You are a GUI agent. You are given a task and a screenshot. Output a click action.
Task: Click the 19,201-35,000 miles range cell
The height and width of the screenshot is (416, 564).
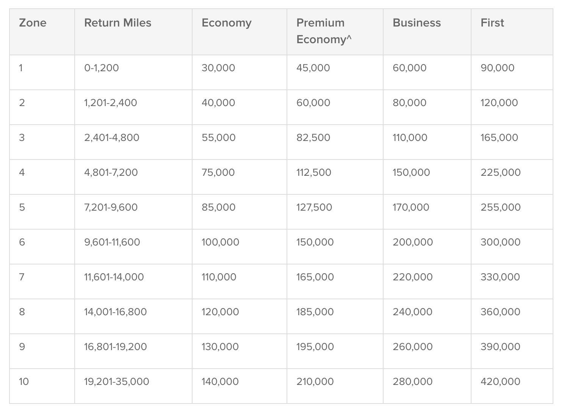pos(116,382)
